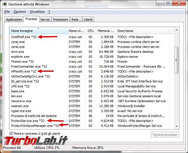This screenshot has height=153, width=188.
Task: Sort by Descrizione column header
Action: coord(142,31)
